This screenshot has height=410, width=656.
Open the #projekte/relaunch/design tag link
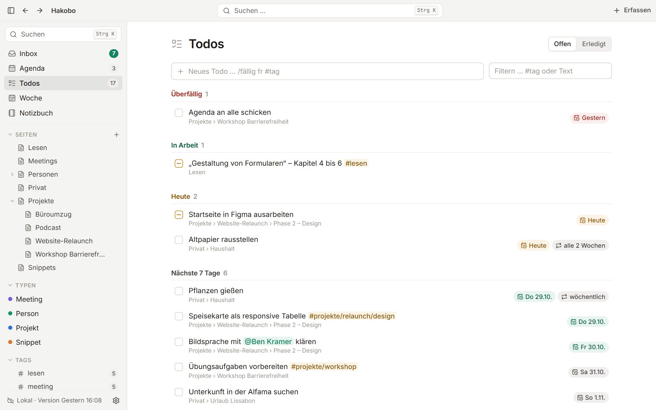click(x=352, y=316)
